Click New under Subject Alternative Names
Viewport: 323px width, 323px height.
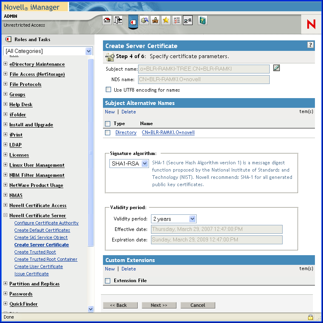click(110, 112)
